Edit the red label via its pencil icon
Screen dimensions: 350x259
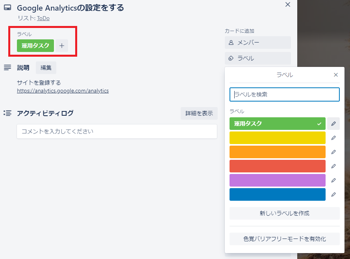tap(333, 166)
